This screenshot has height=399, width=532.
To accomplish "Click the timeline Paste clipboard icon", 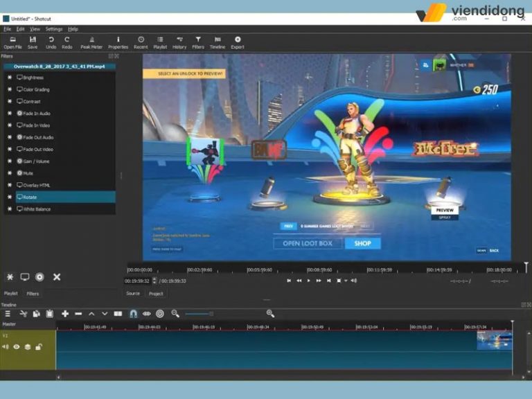I will (x=50, y=314).
